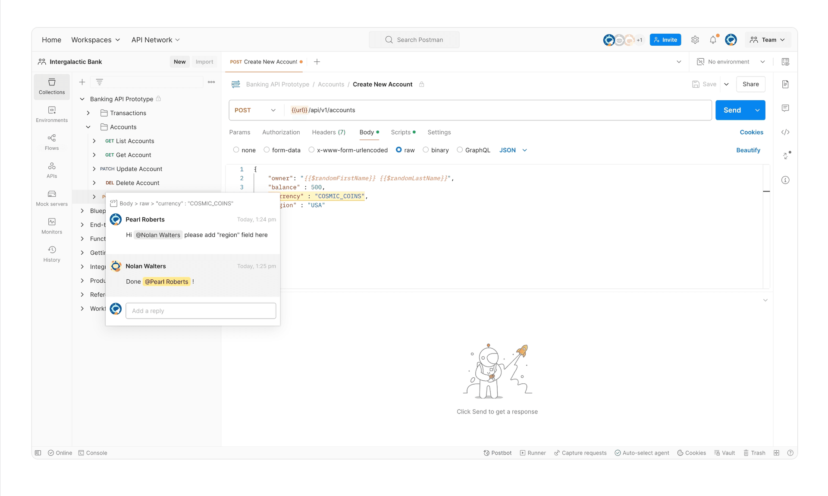This screenshot has height=496, width=828.
Task: Click the plus icon to create collection
Action: (x=82, y=82)
